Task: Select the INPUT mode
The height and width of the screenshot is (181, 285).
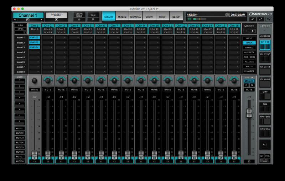Action: (x=249, y=38)
